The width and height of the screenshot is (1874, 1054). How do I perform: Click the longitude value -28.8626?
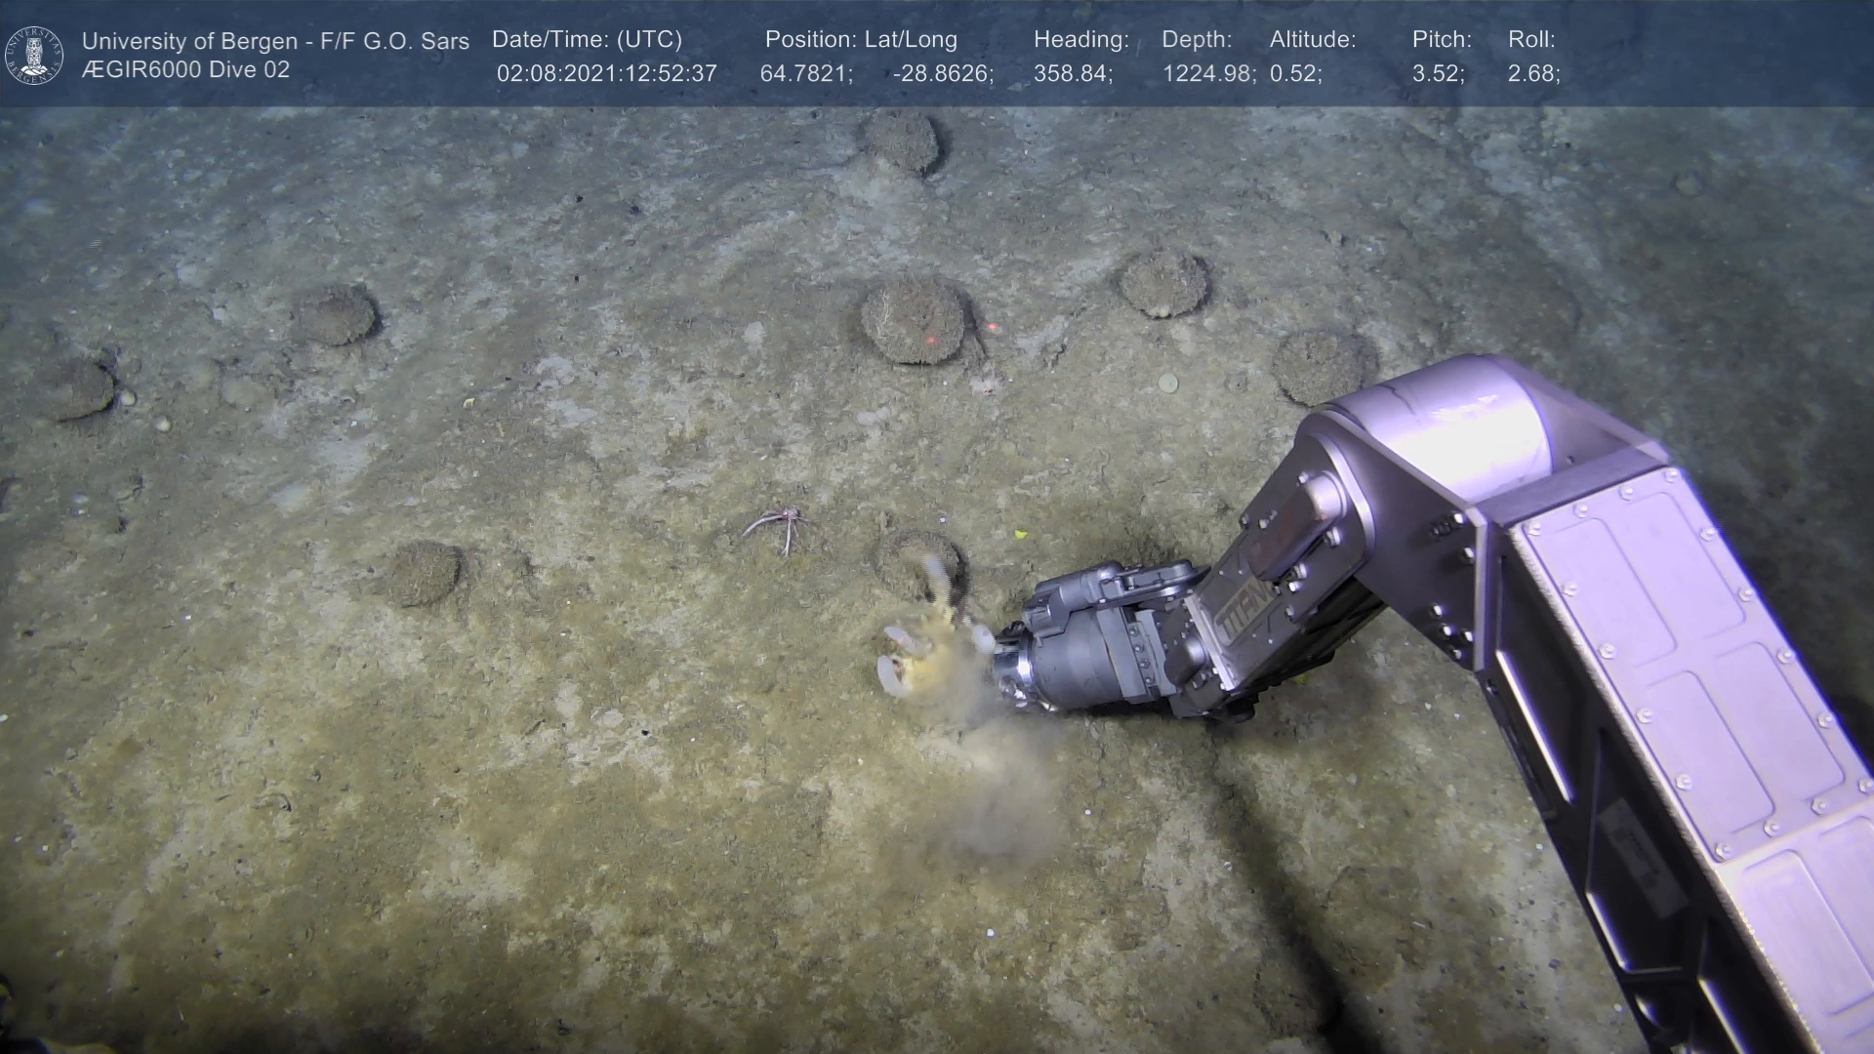point(942,74)
